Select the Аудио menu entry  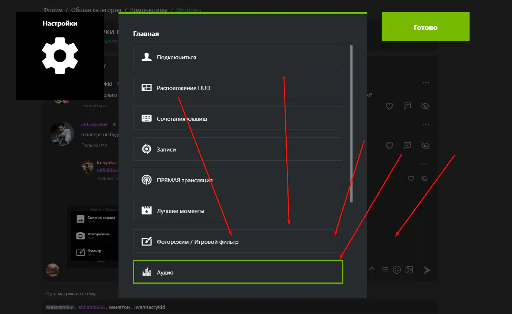238,272
